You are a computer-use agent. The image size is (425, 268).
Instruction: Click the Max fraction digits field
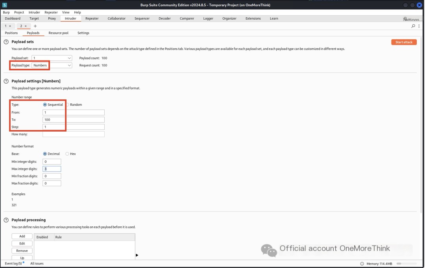(x=52, y=184)
